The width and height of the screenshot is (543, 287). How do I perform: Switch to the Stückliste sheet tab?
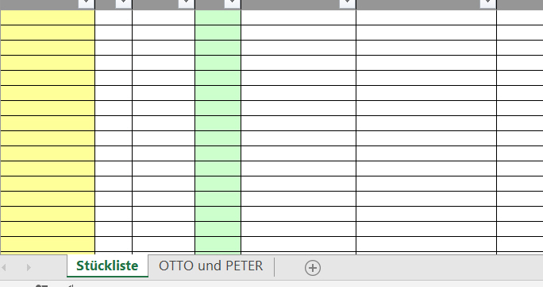[107, 266]
